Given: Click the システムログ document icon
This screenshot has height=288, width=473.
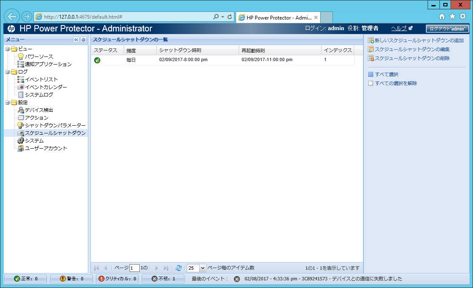Looking at the screenshot, I should click(21, 94).
